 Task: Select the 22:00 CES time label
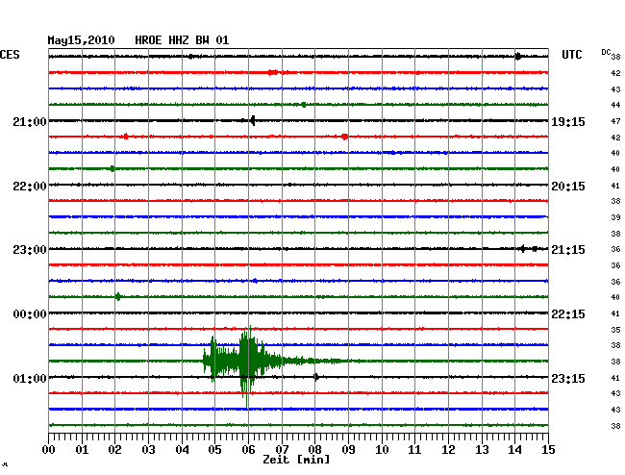[30, 187]
